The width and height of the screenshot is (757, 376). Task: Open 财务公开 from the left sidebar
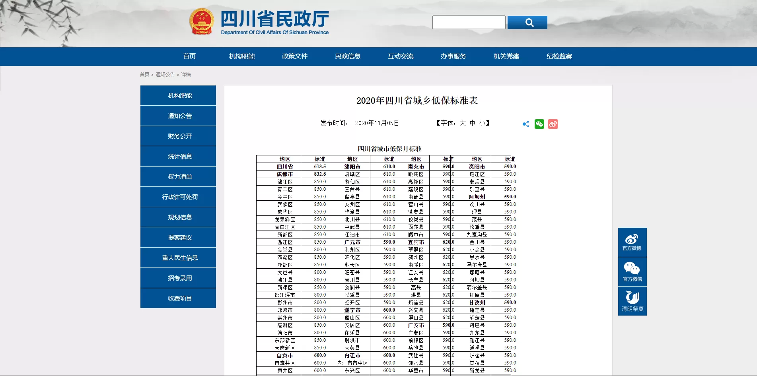177,136
